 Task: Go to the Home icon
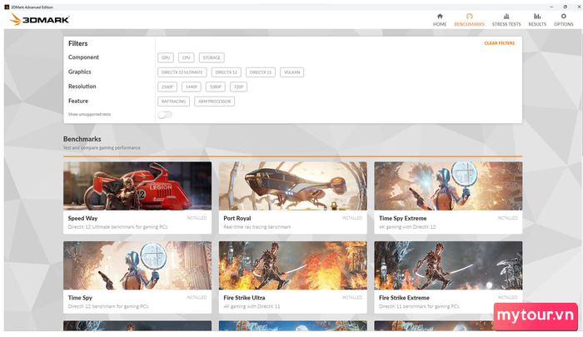click(440, 17)
